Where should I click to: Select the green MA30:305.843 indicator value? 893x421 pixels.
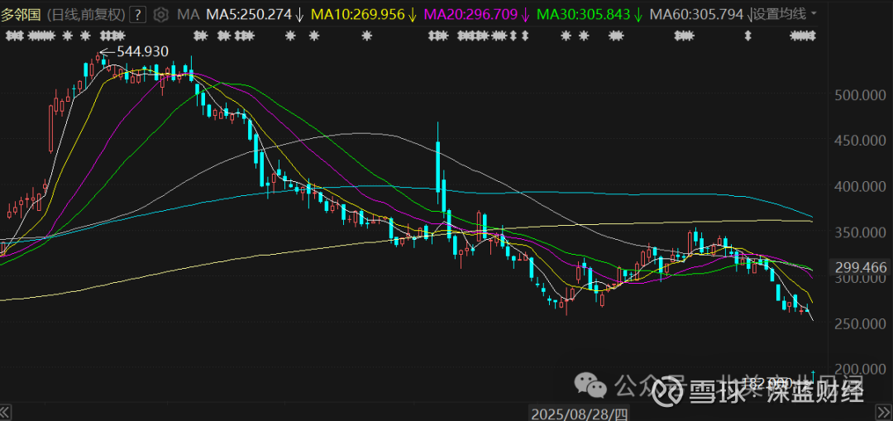click(583, 14)
